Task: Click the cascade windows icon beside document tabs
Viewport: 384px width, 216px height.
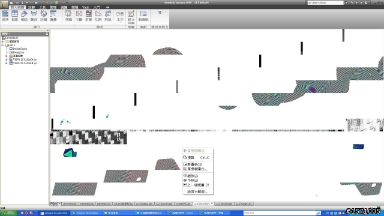Action: 52,204
